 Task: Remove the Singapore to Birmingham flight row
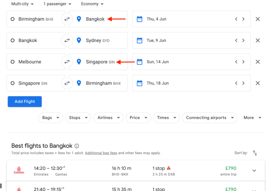258,83
